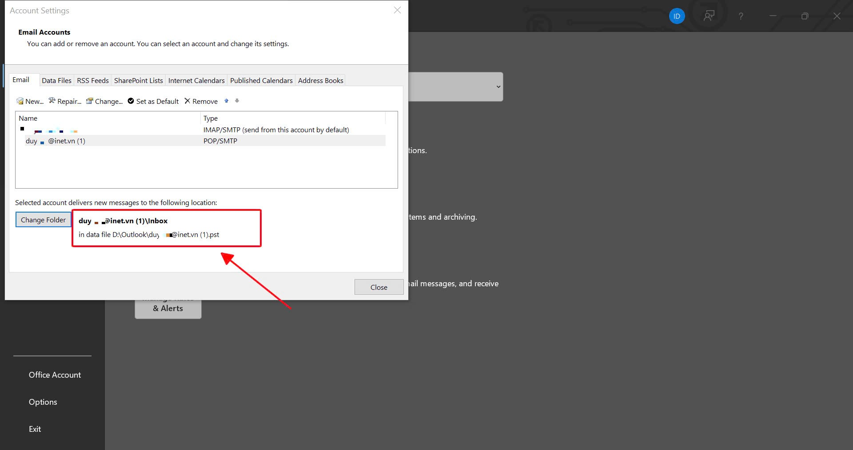Switch to the Data Files tab
This screenshot has width=853, height=450.
56,80
